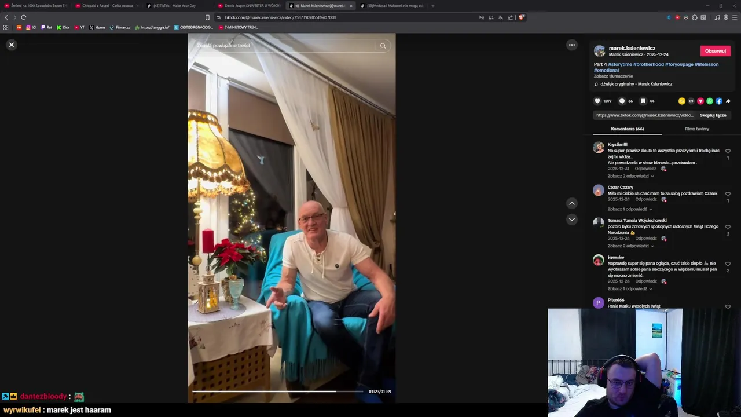This screenshot has height=417, width=741.
Task: Open the Filman.cc bookmark
Action: click(x=120, y=27)
